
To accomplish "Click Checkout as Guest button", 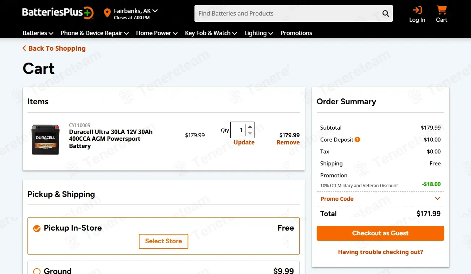I will pyautogui.click(x=380, y=233).
